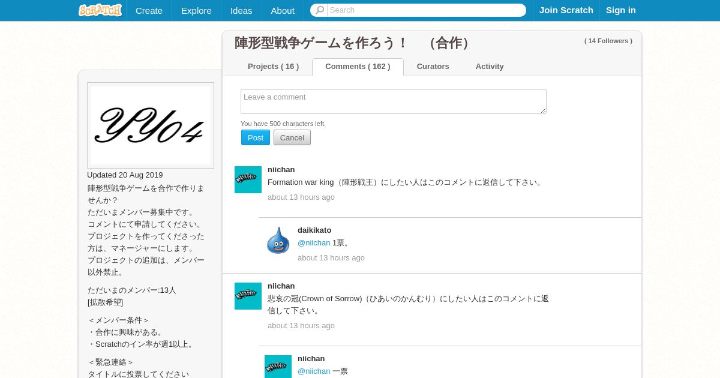Open the Ideas menu item
Image resolution: width=720 pixels, height=378 pixels.
coord(241,10)
